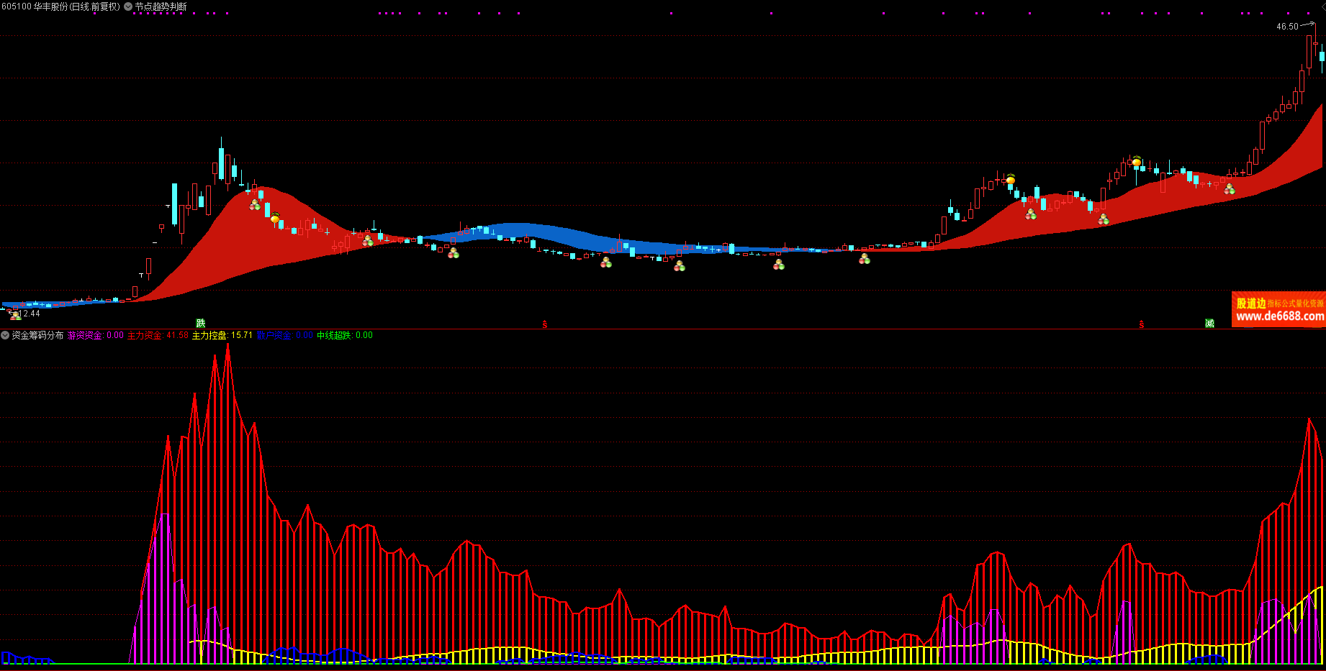Click the leftmost red S marker

[544, 324]
